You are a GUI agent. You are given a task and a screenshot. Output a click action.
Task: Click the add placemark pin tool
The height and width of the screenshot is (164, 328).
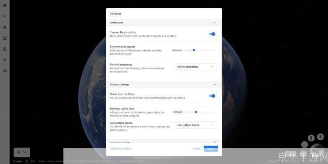[18, 152]
